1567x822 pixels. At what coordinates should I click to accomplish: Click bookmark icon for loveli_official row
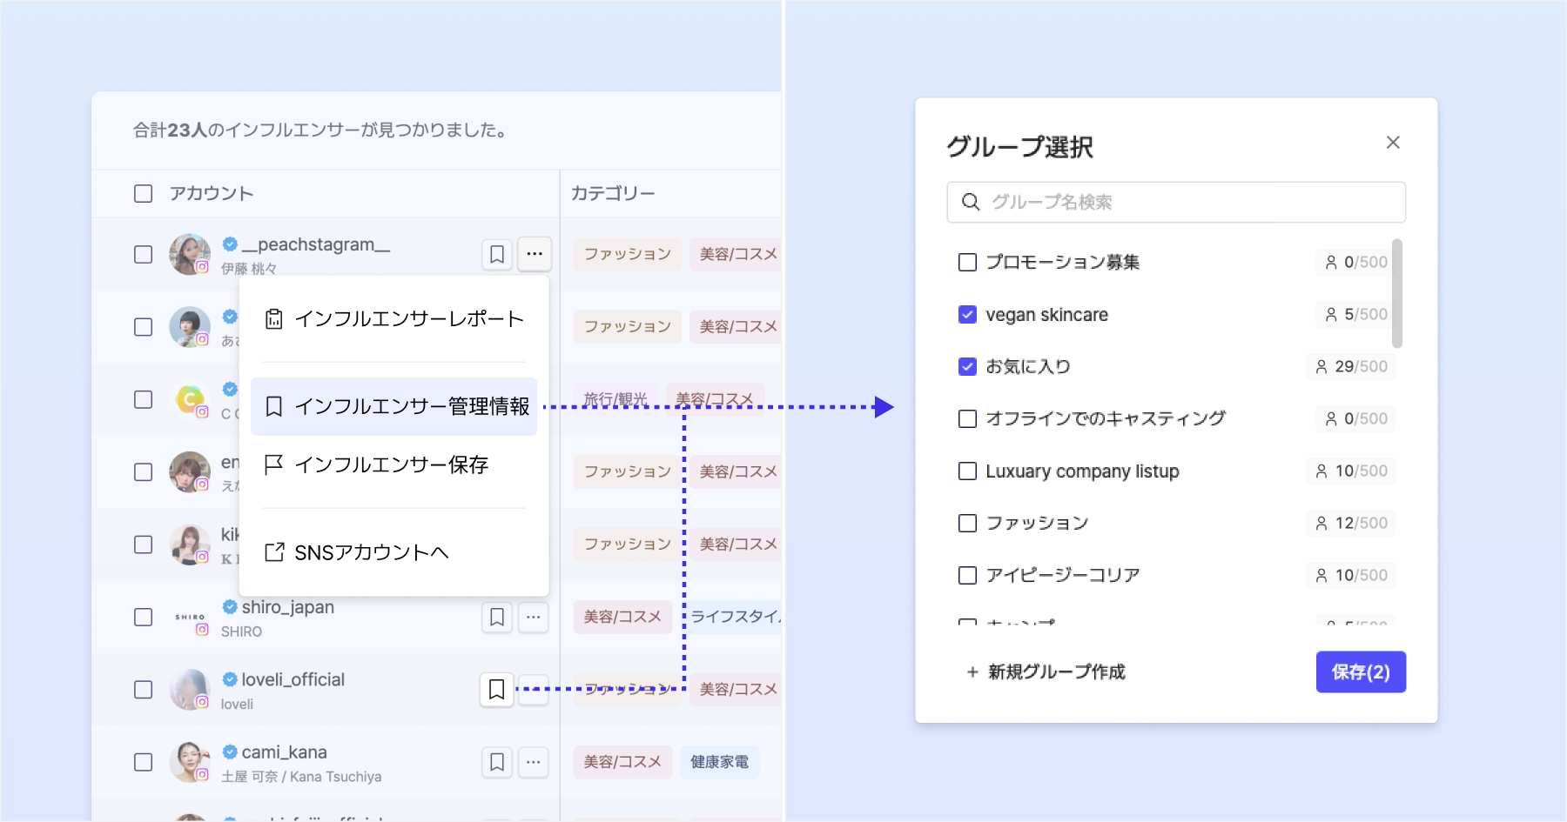[x=497, y=690]
